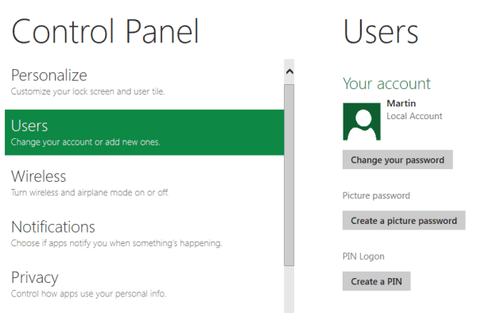Click the Your account heading

(x=386, y=83)
